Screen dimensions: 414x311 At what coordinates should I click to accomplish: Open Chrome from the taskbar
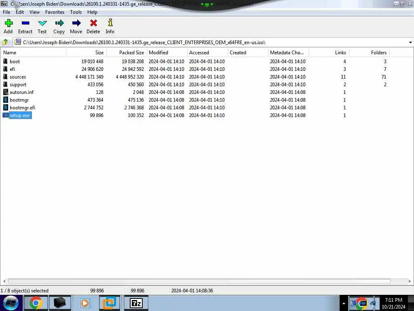[x=36, y=303]
